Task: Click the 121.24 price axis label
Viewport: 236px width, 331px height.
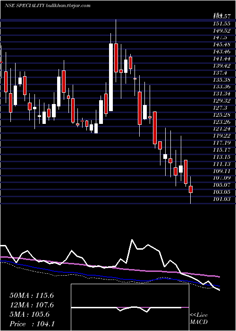Action: click(x=221, y=129)
